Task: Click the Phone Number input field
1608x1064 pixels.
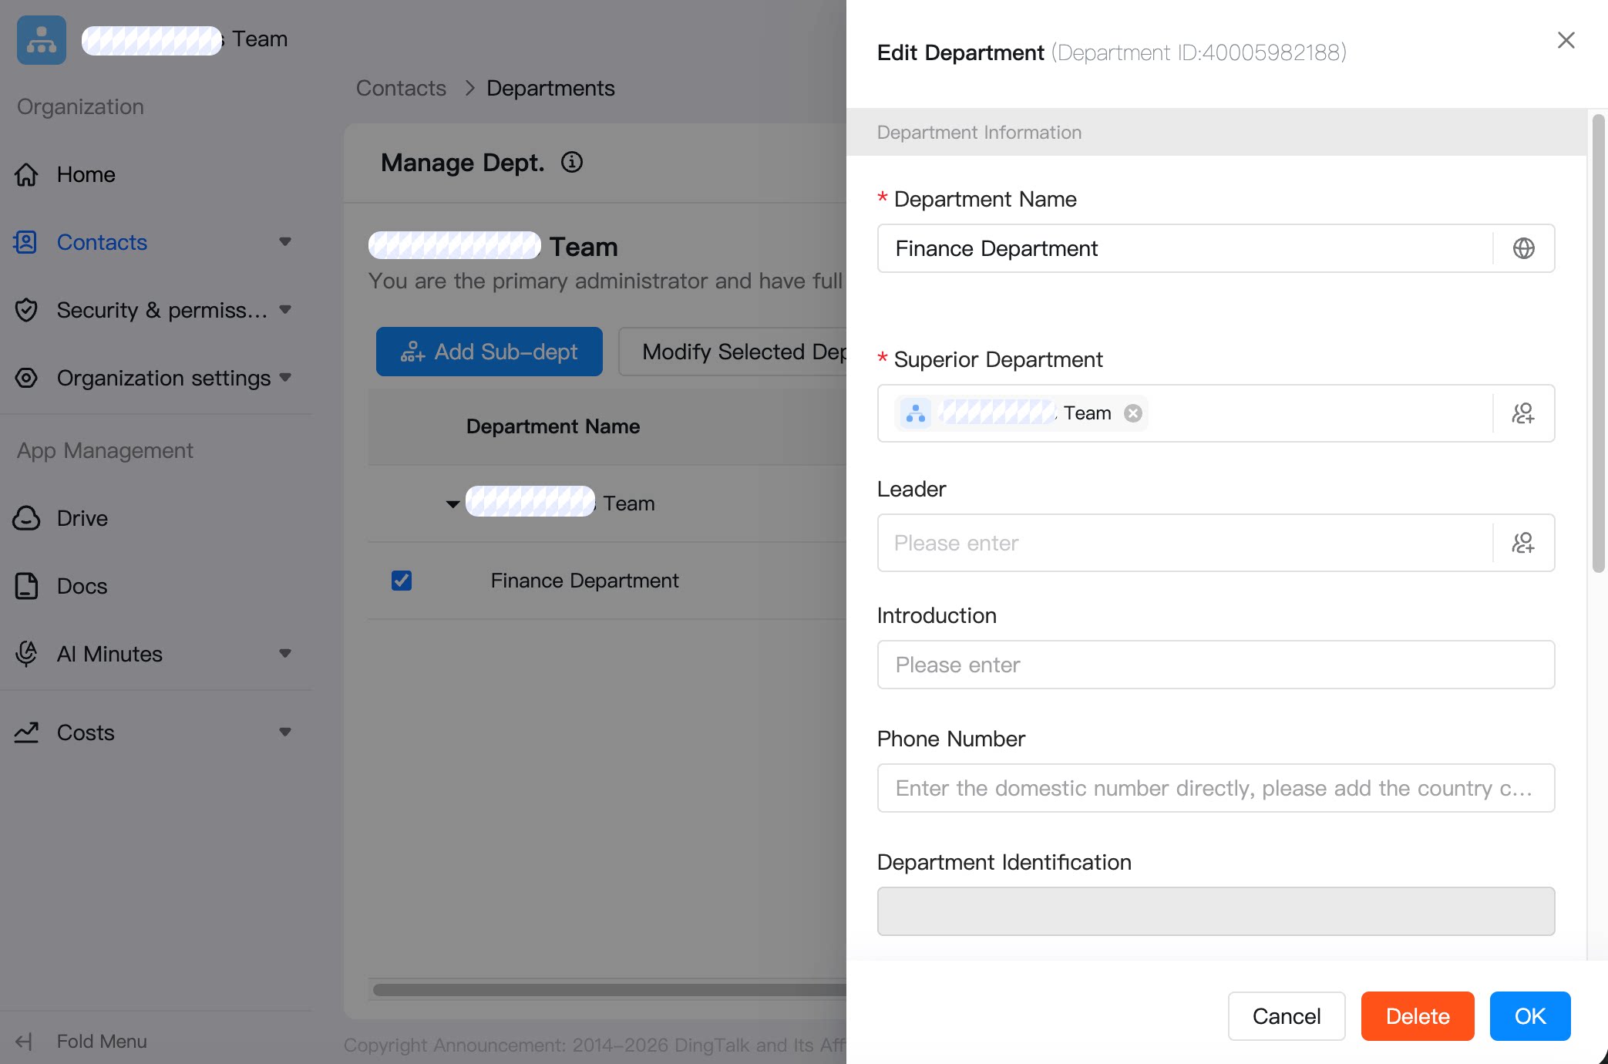Action: pos(1216,788)
